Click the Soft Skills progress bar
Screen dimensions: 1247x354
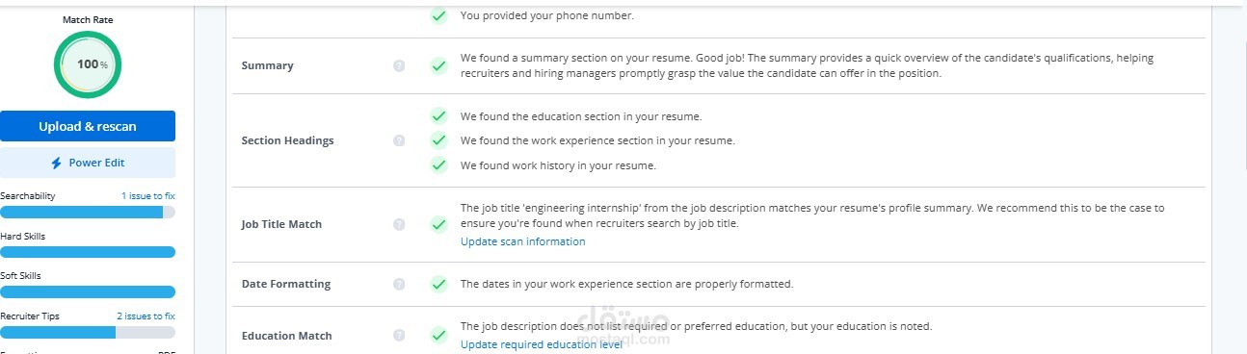click(88, 292)
